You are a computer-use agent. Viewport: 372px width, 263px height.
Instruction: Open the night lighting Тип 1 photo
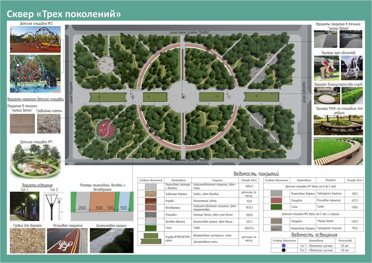tap(24, 207)
